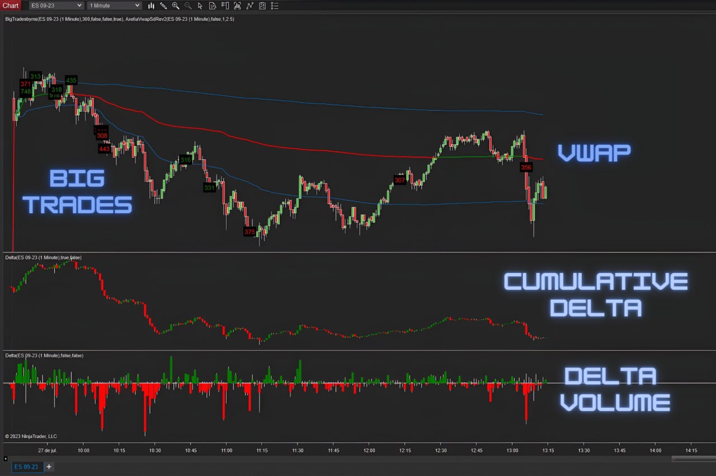Add a new tab with the plus button
The width and height of the screenshot is (716, 476).
[49, 466]
